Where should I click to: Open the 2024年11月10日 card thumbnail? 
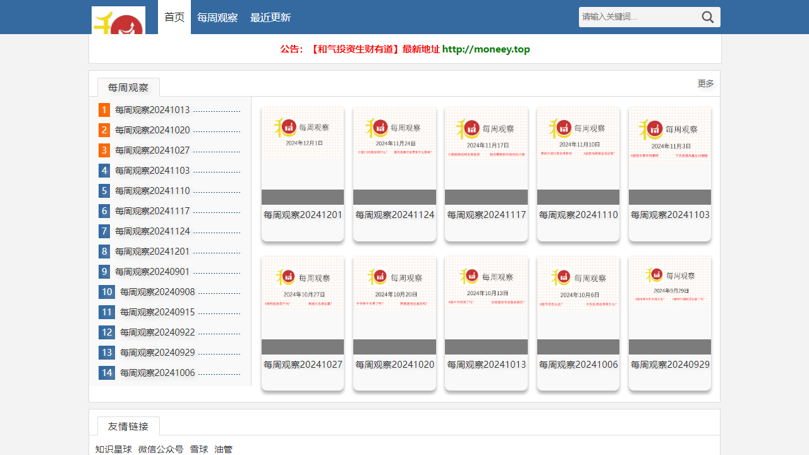pos(578,155)
